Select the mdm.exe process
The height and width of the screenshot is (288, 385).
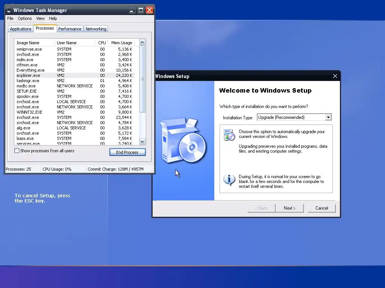[x=74, y=60]
